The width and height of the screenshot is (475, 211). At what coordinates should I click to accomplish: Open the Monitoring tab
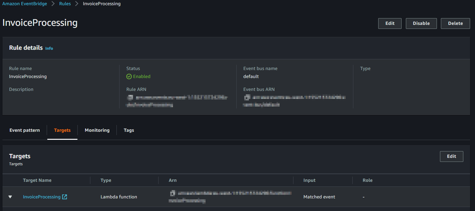tap(97, 130)
